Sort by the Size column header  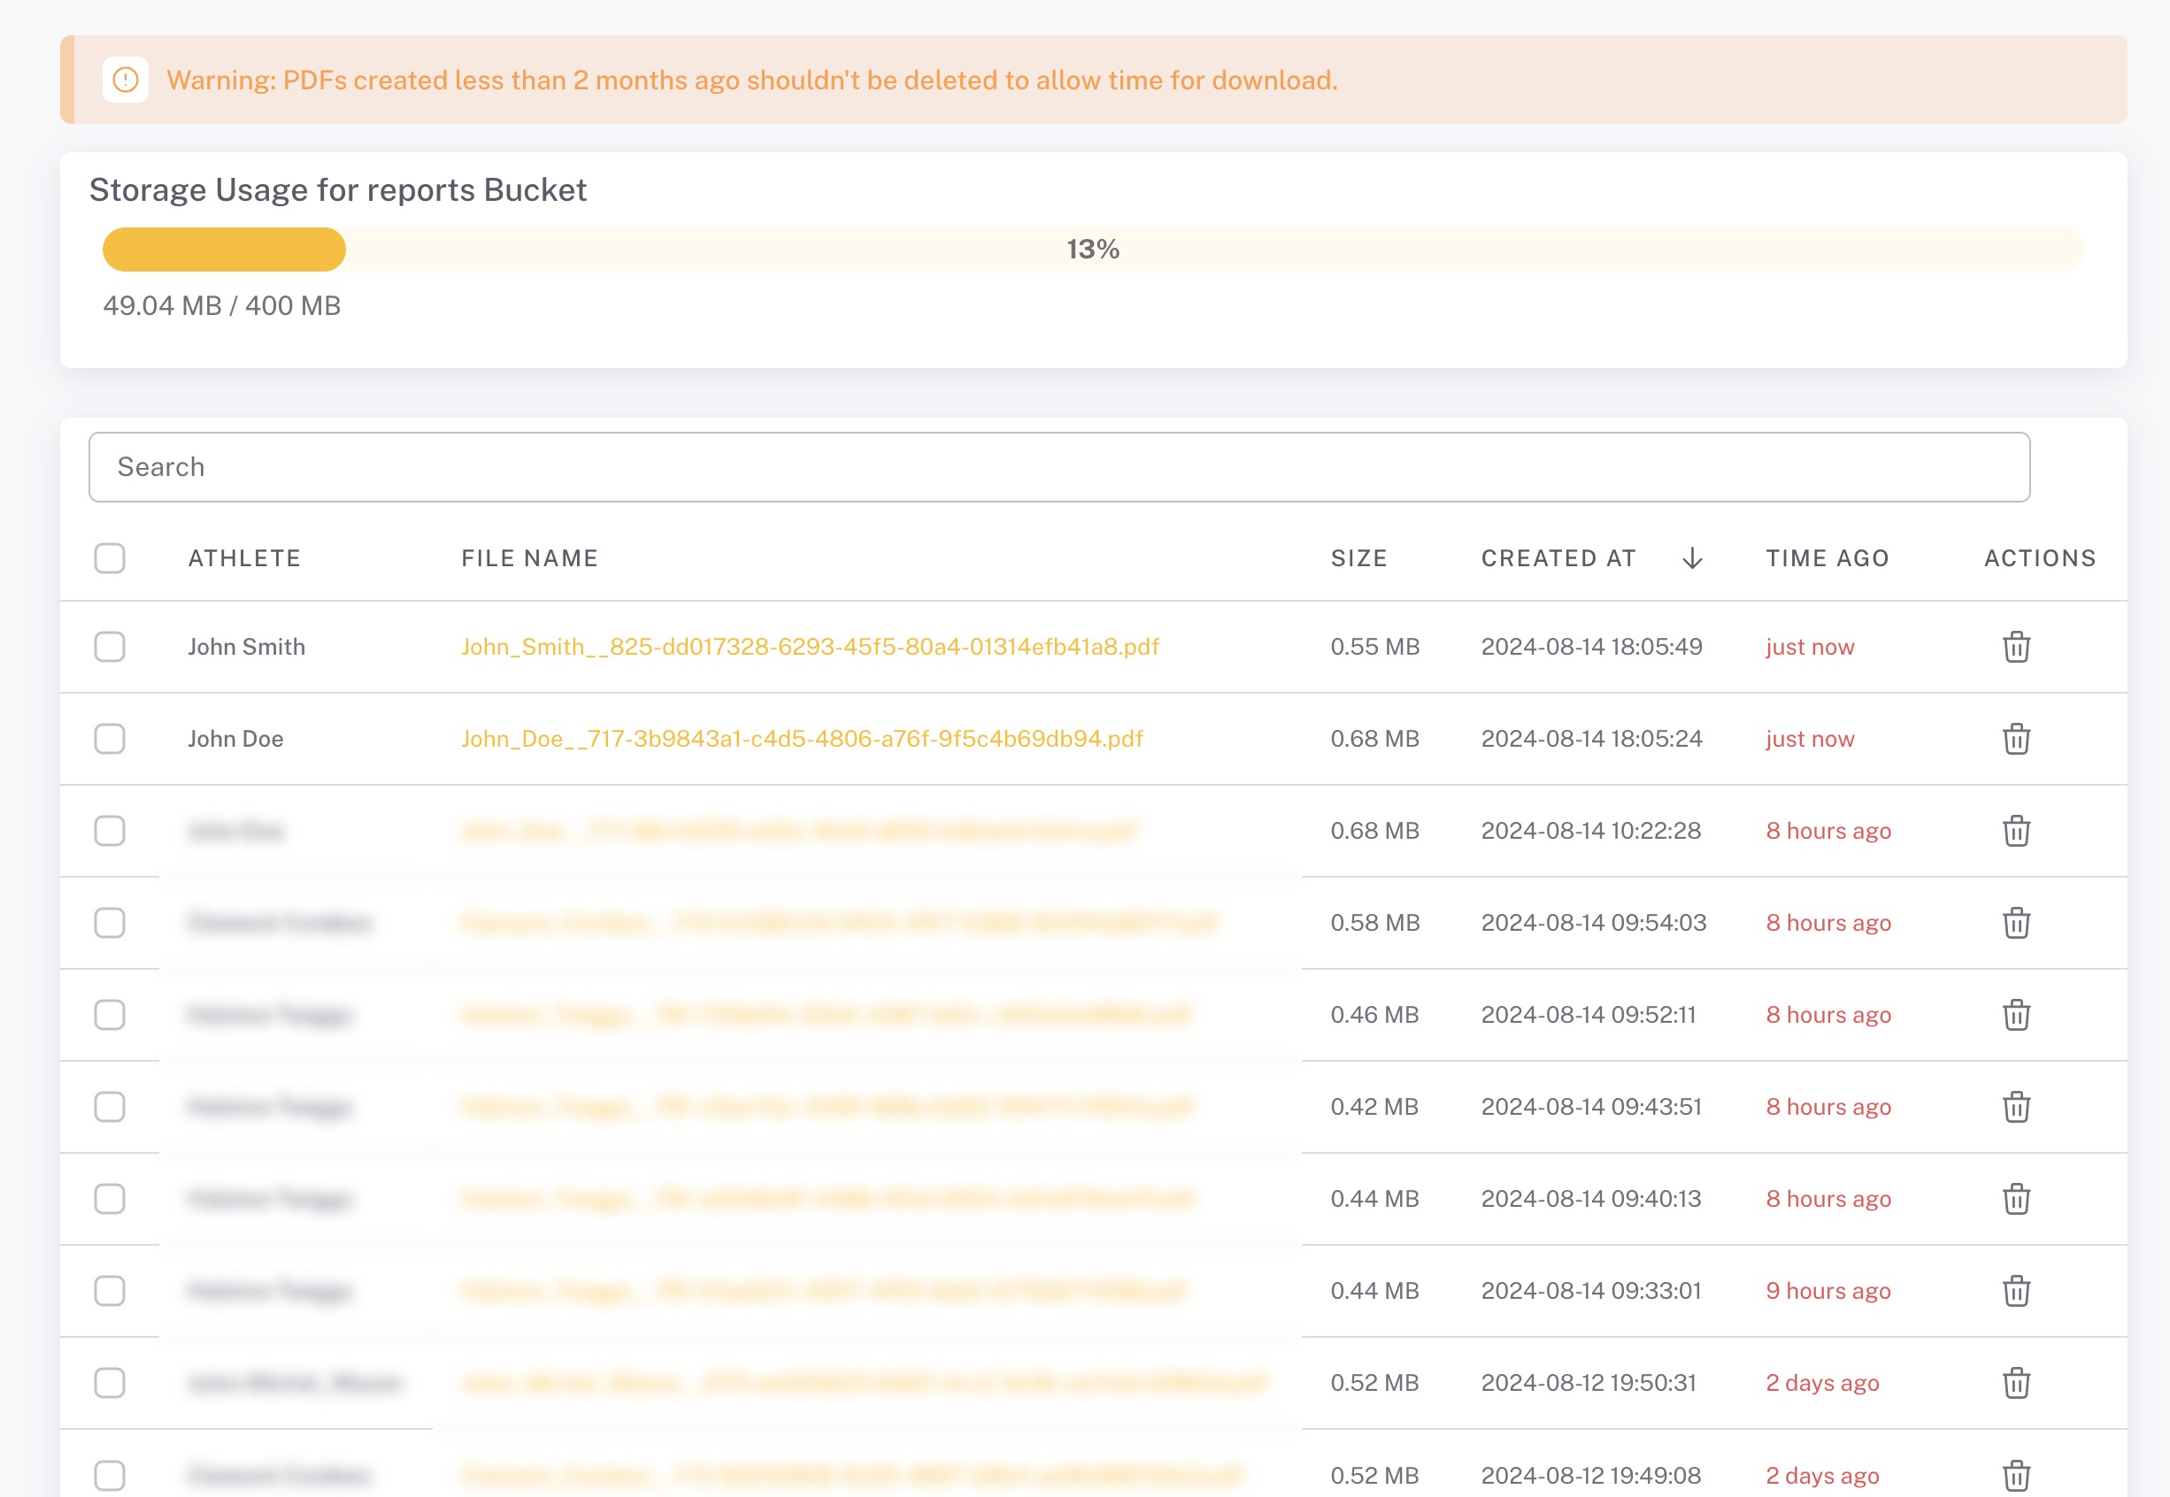click(1358, 558)
